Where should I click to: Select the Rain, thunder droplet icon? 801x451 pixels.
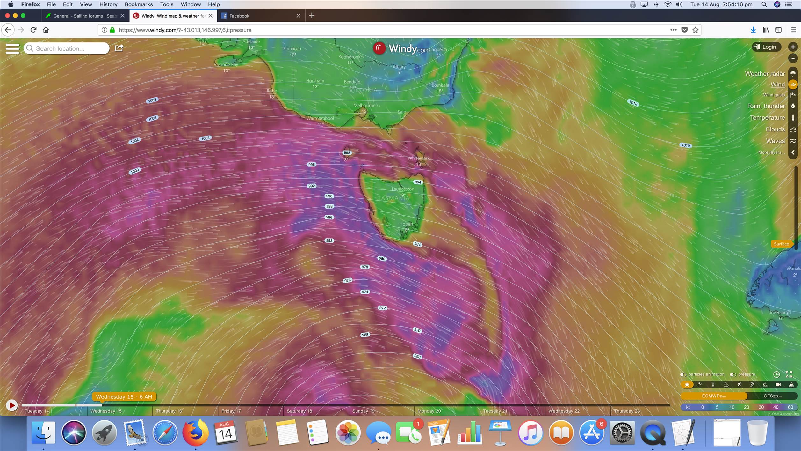click(793, 106)
